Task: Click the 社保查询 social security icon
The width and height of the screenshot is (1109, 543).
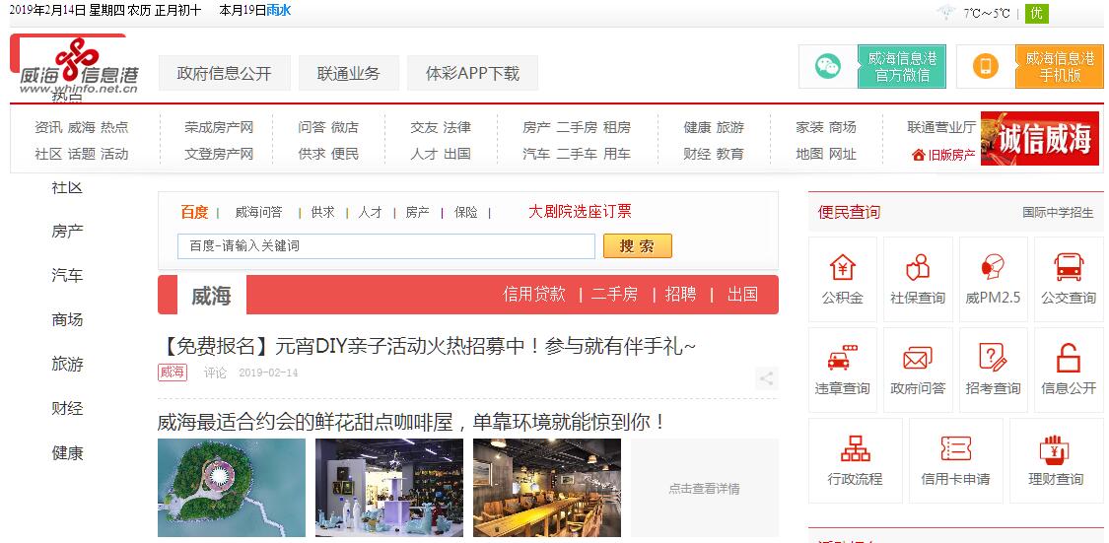Action: pos(918,268)
